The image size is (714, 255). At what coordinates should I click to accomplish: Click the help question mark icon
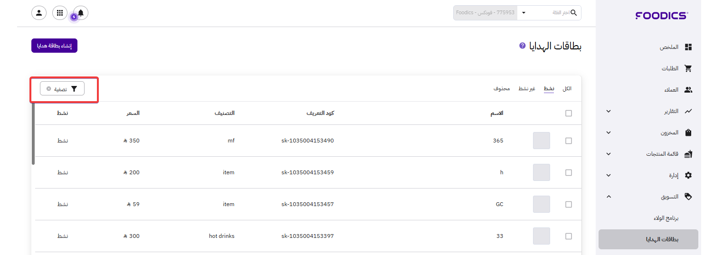coord(523,46)
